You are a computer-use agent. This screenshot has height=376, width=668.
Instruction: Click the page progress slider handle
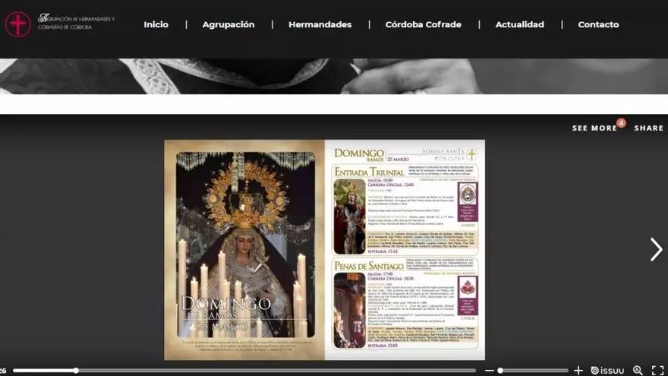[76, 371]
